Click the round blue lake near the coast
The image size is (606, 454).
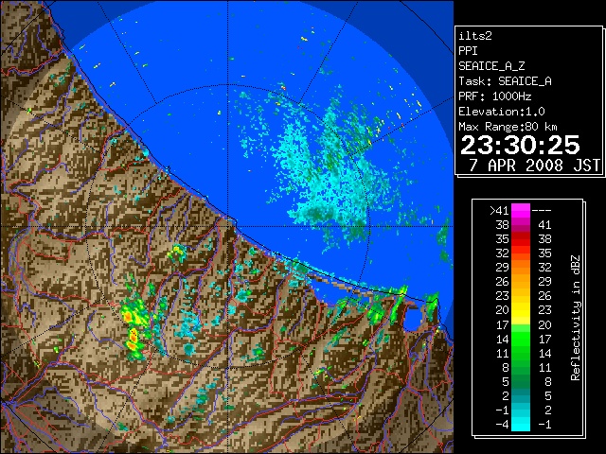[413, 318]
